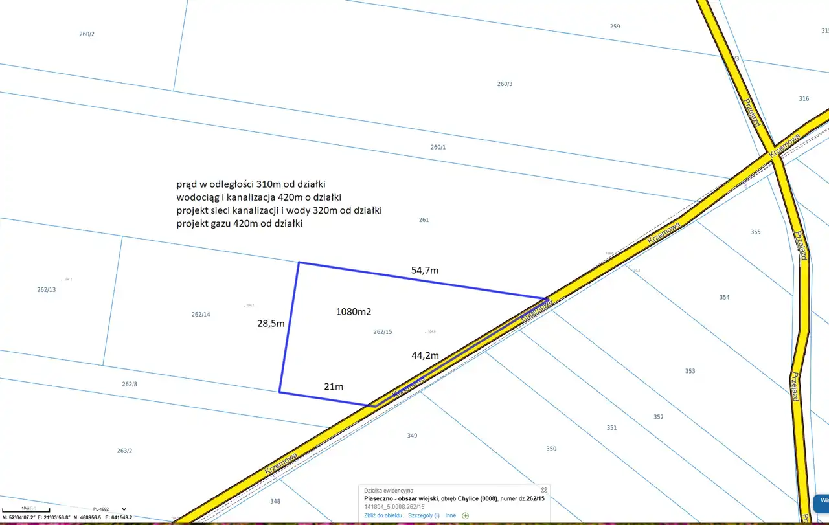The width and height of the screenshot is (829, 525).
Task: Click the 10m map scale bar
Action: (26, 509)
